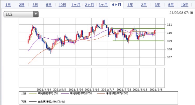This screenshot has width=195, height=105.
Task: Choose the 2ヶ月 period tab
Action: coord(89,5)
